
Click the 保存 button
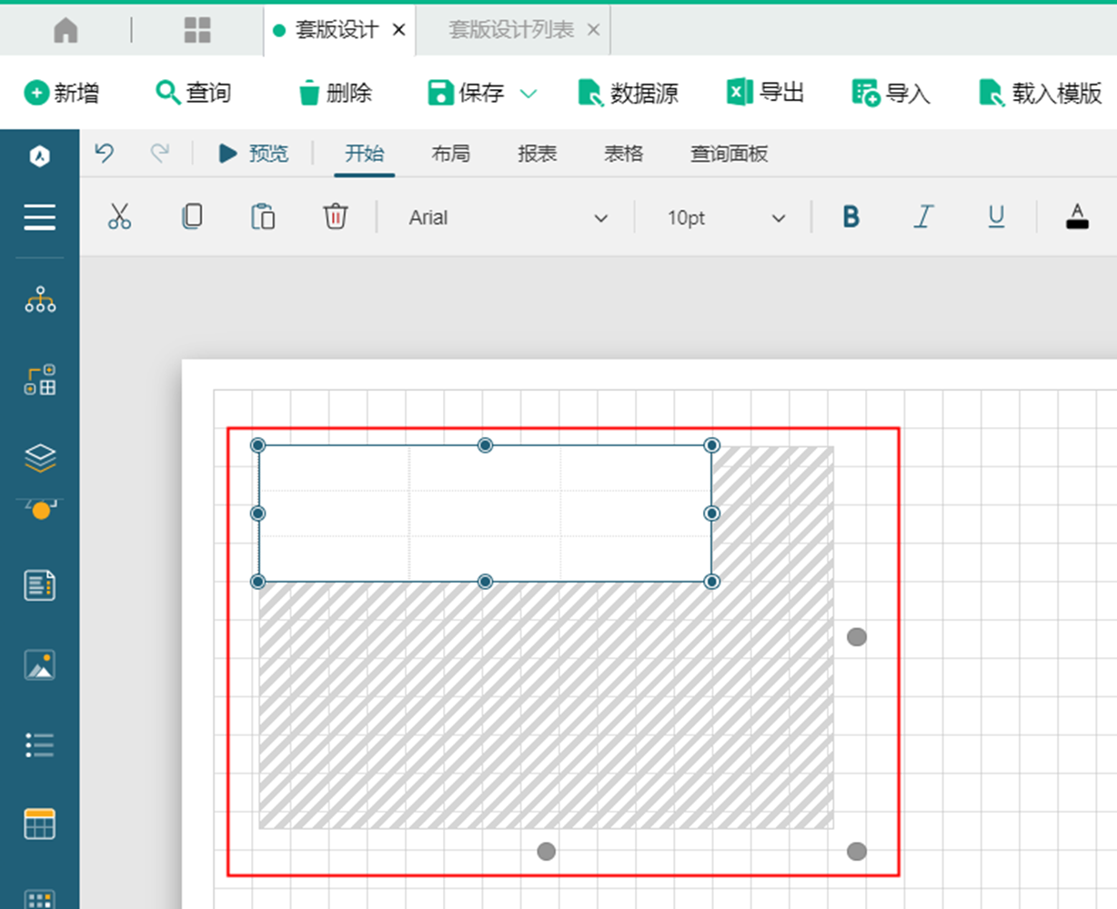tap(466, 93)
